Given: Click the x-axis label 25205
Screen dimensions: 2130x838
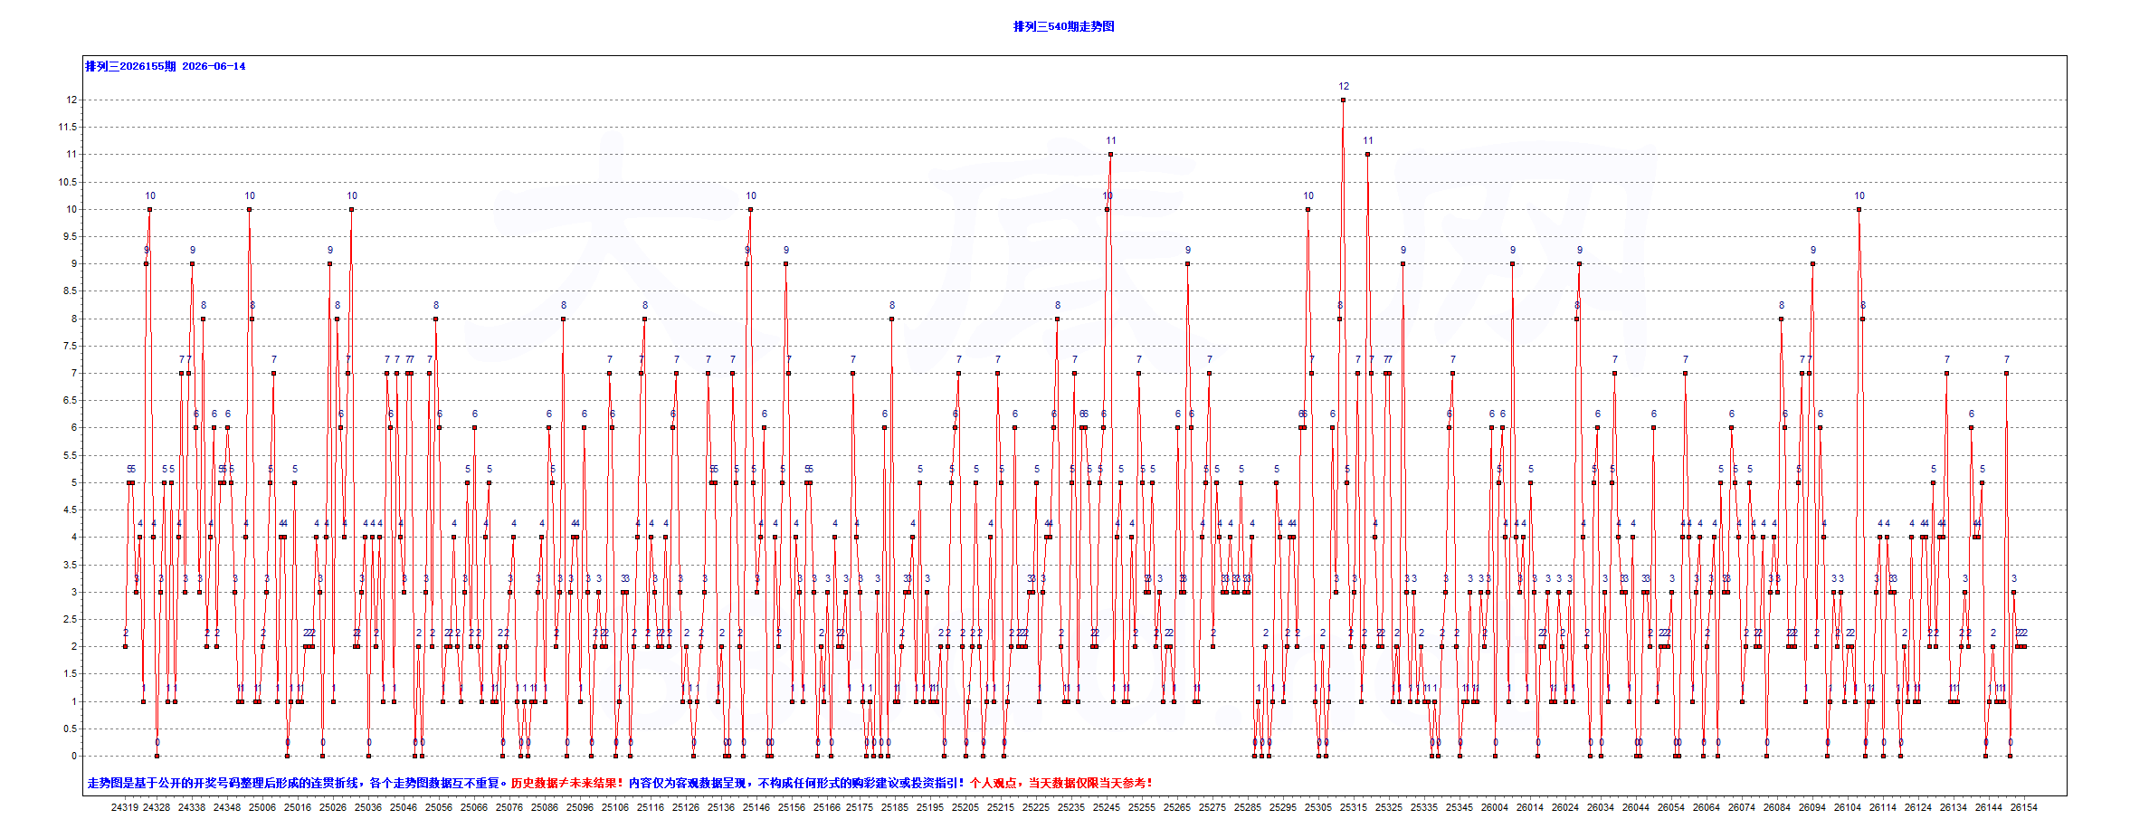Looking at the screenshot, I should click(x=965, y=807).
